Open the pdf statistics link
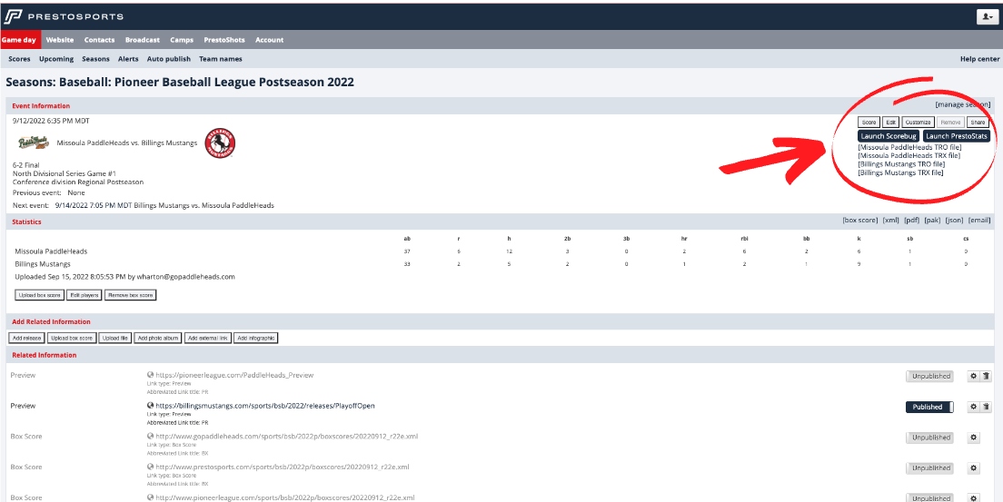Viewport: 1003px width, 502px height. click(911, 221)
